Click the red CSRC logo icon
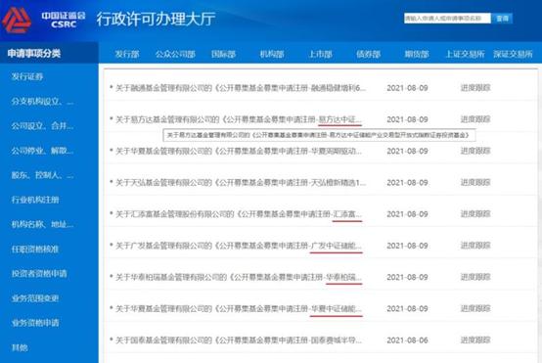This screenshot has width=542, height=363. [17, 20]
